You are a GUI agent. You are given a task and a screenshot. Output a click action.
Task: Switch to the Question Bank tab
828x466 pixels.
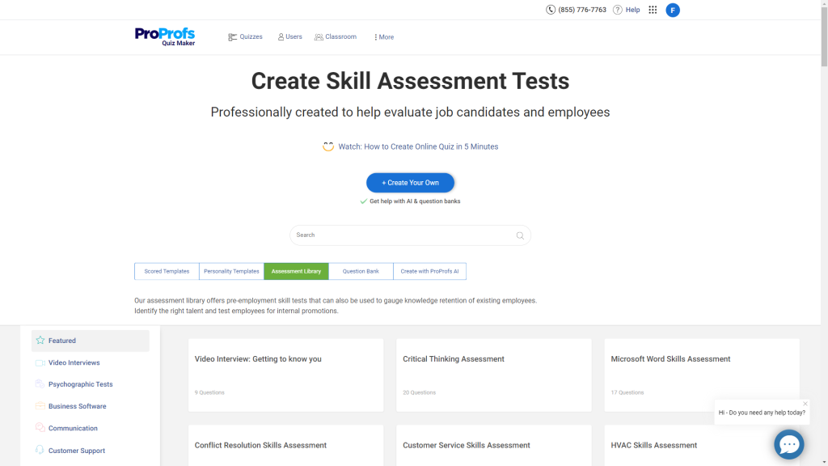(361, 272)
